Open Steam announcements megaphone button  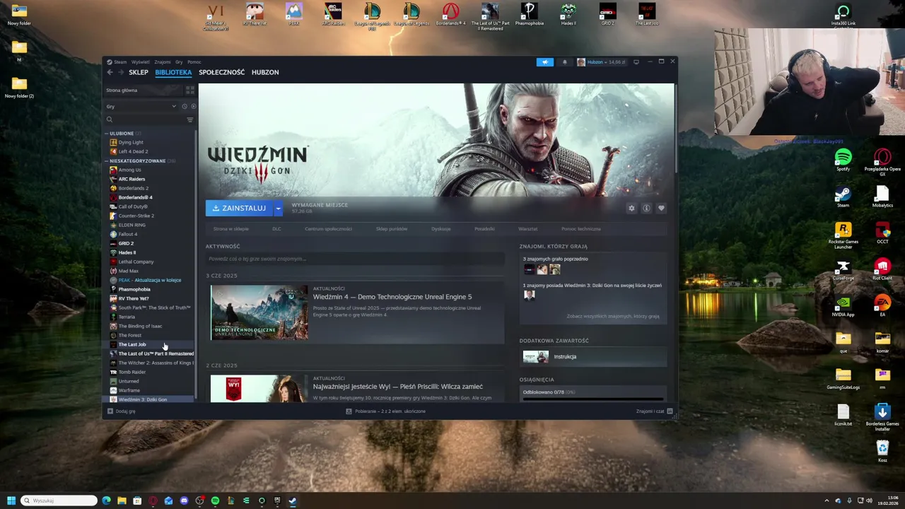[544, 62]
